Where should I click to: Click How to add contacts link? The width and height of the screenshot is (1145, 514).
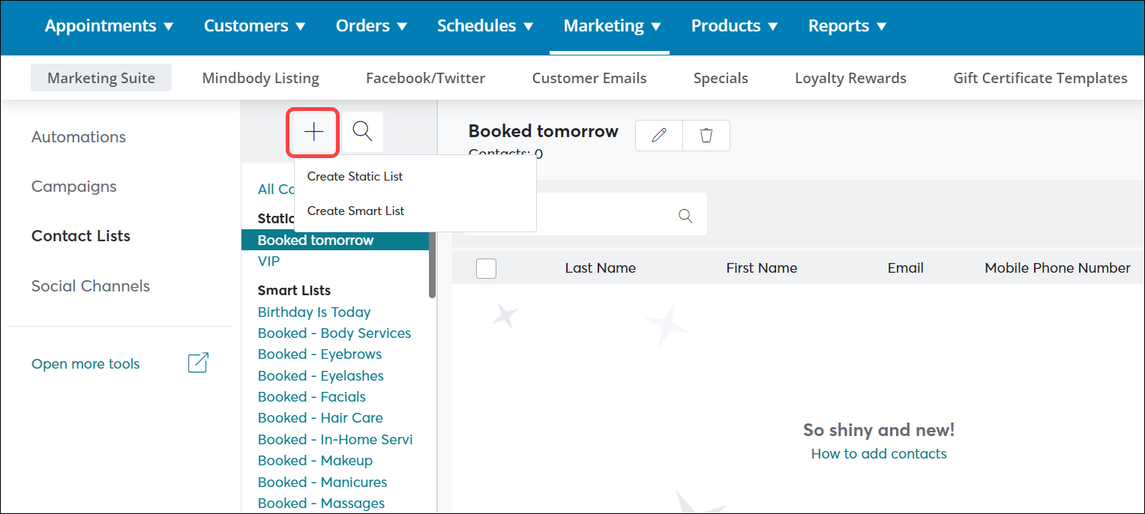(879, 453)
